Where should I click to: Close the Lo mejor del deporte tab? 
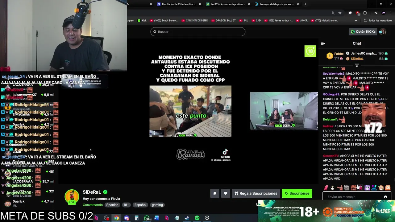[298, 4]
